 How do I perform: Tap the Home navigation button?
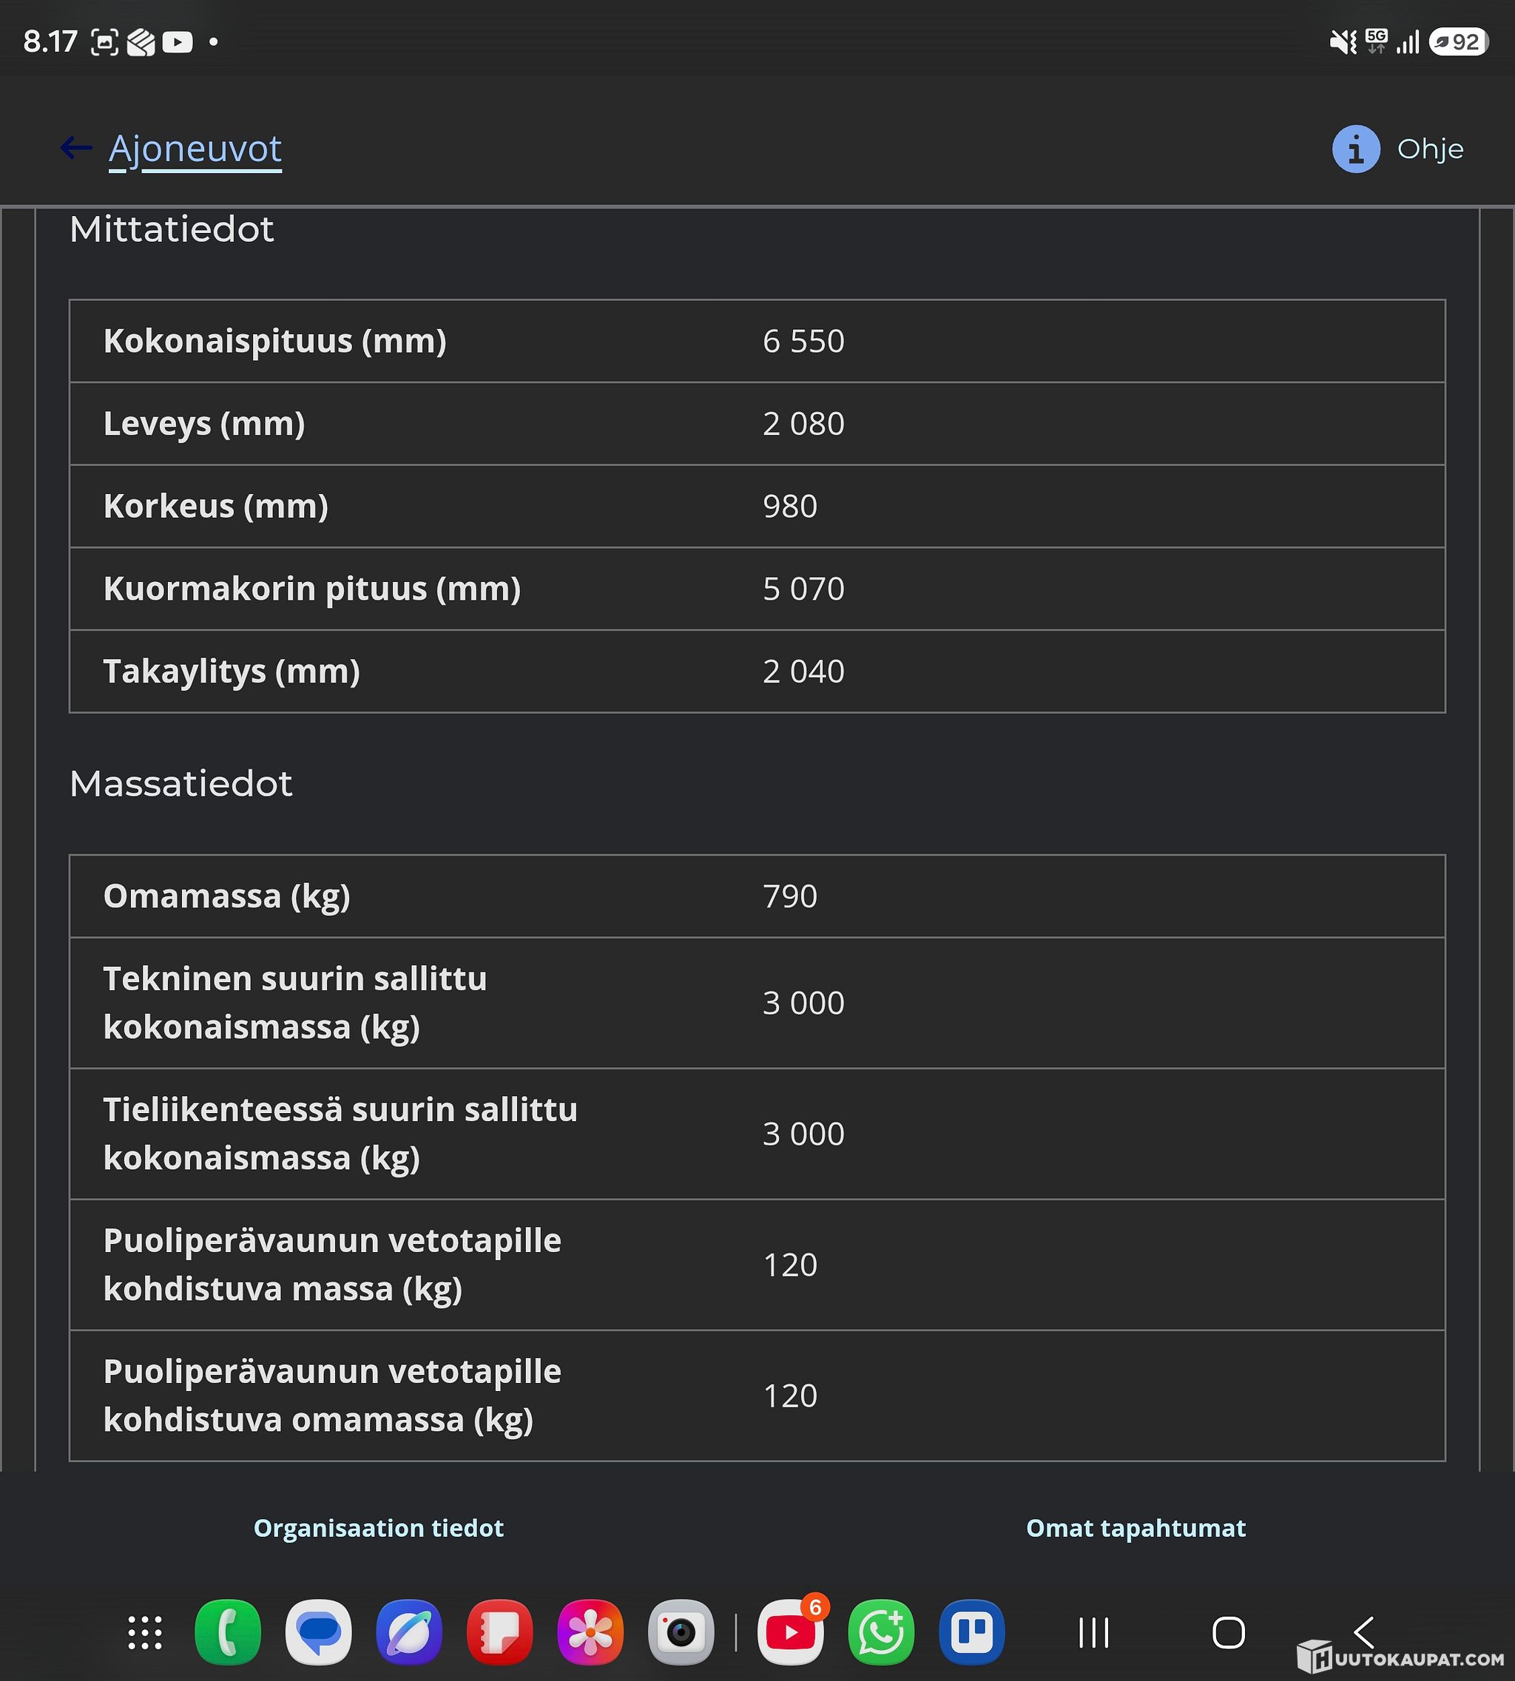click(1229, 1633)
